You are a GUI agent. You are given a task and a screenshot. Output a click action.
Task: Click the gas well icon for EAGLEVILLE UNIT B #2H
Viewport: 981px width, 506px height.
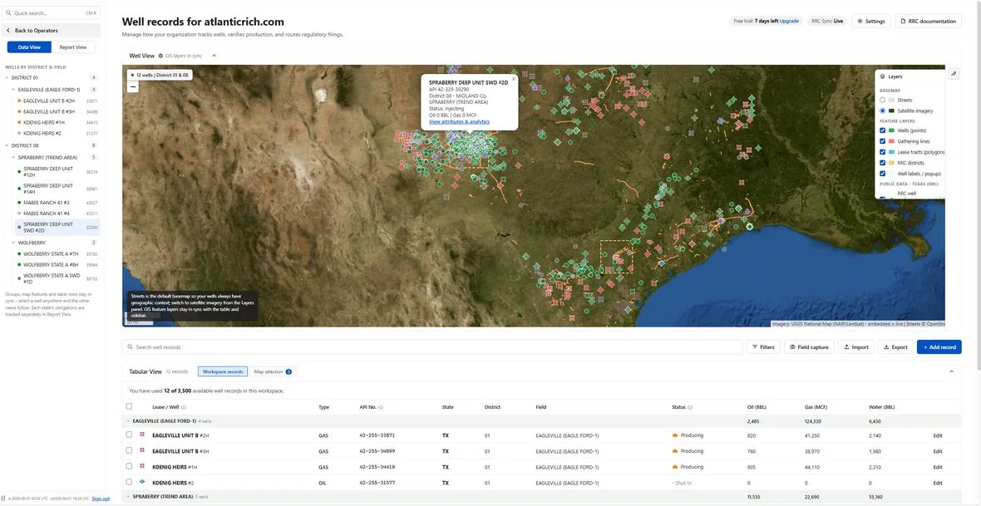pyautogui.click(x=143, y=435)
